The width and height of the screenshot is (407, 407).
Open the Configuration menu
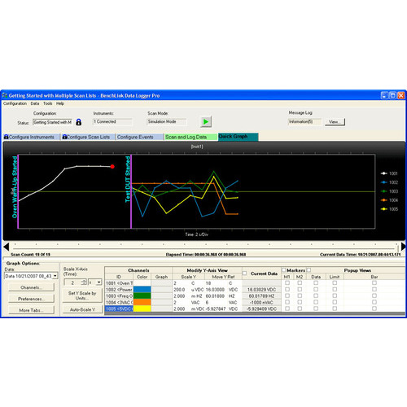pyautogui.click(x=15, y=103)
